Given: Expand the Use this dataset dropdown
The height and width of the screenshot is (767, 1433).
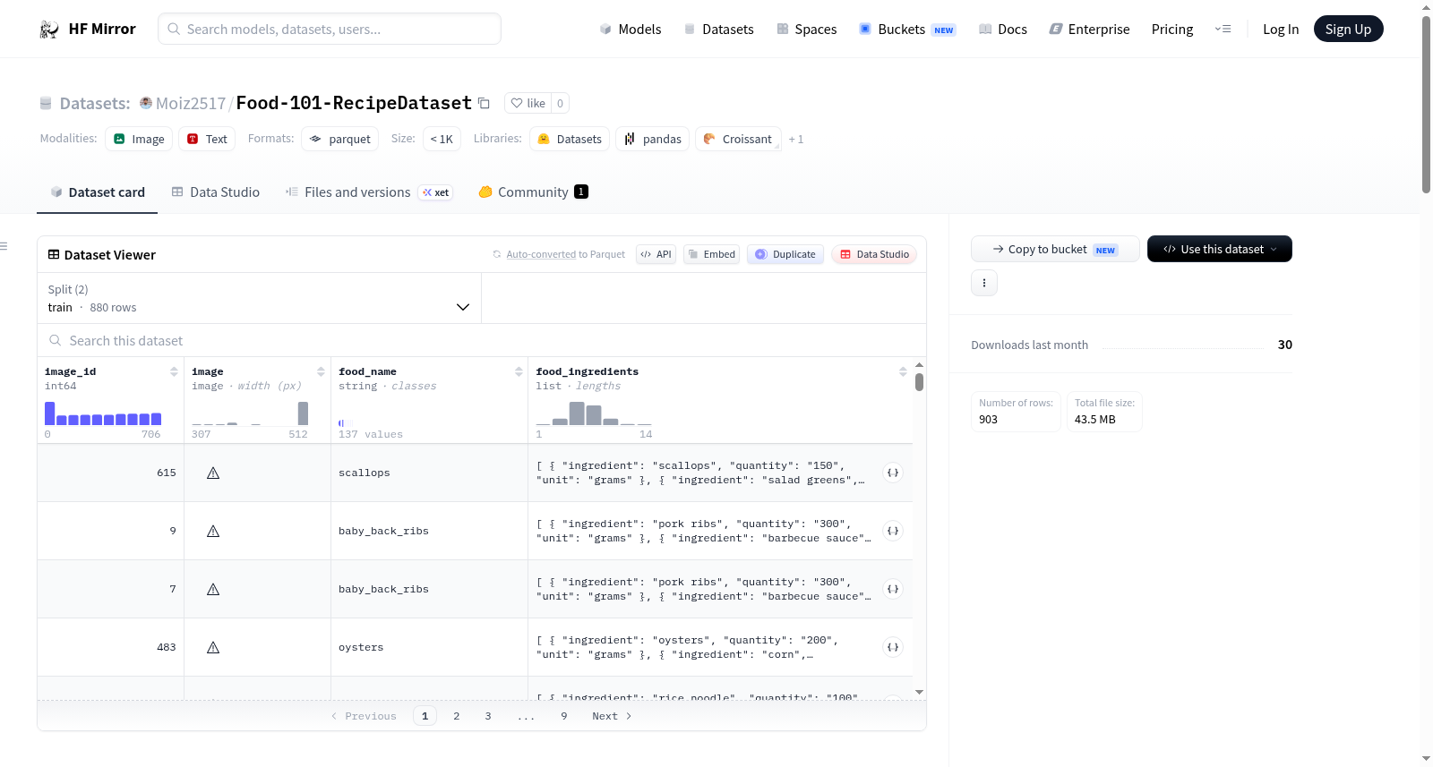Looking at the screenshot, I should tap(1220, 249).
